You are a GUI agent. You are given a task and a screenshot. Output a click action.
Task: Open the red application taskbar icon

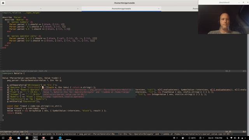tap(44, 138)
